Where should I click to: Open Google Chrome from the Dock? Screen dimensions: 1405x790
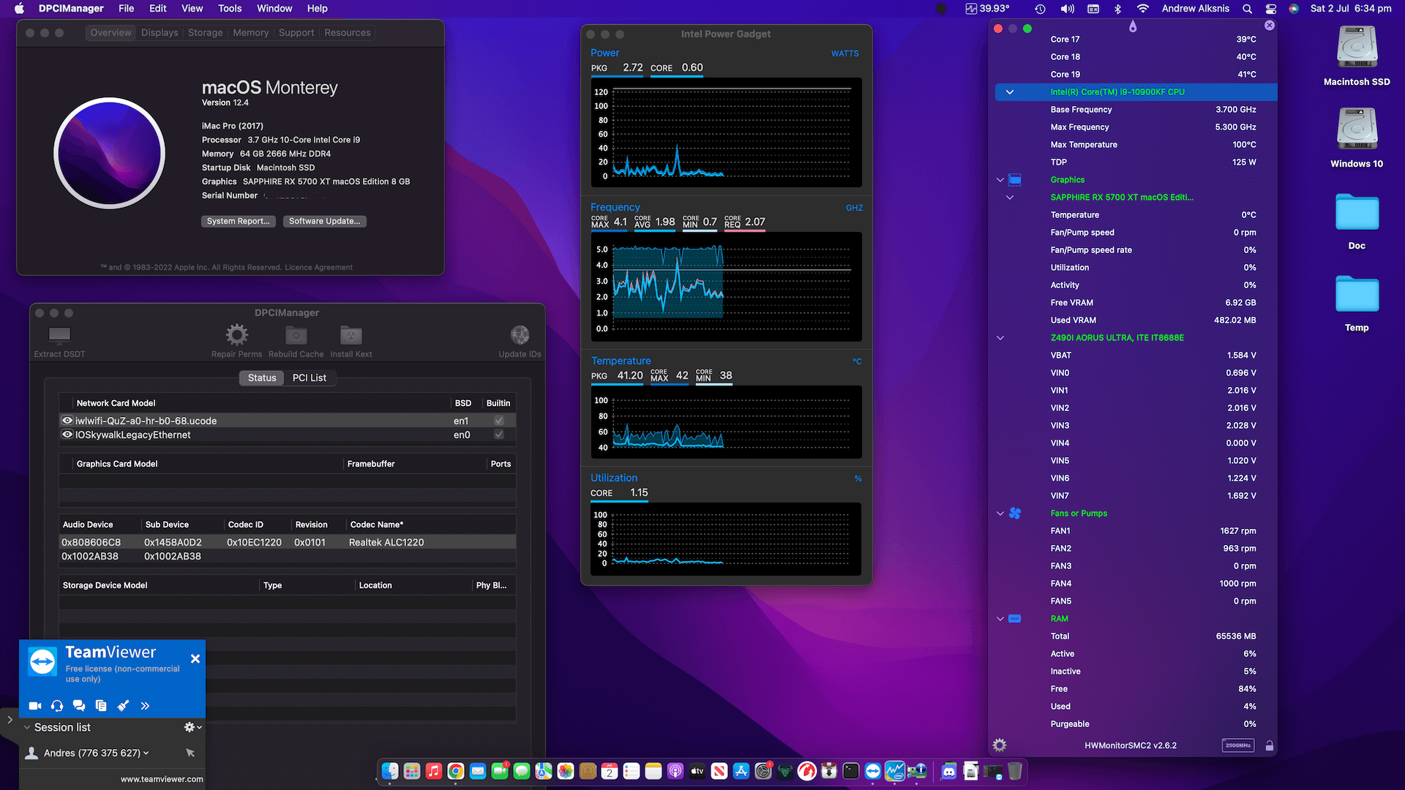456,771
